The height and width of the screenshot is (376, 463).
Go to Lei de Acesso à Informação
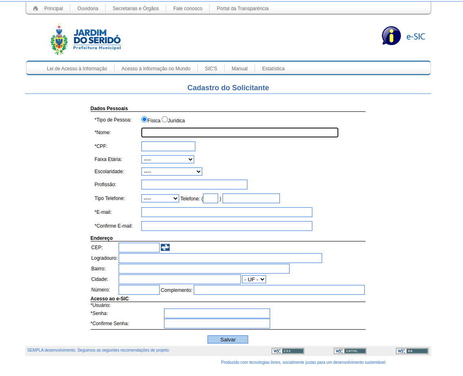tap(77, 69)
